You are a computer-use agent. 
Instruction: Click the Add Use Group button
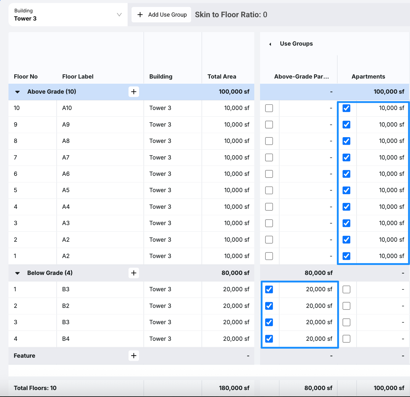[161, 15]
